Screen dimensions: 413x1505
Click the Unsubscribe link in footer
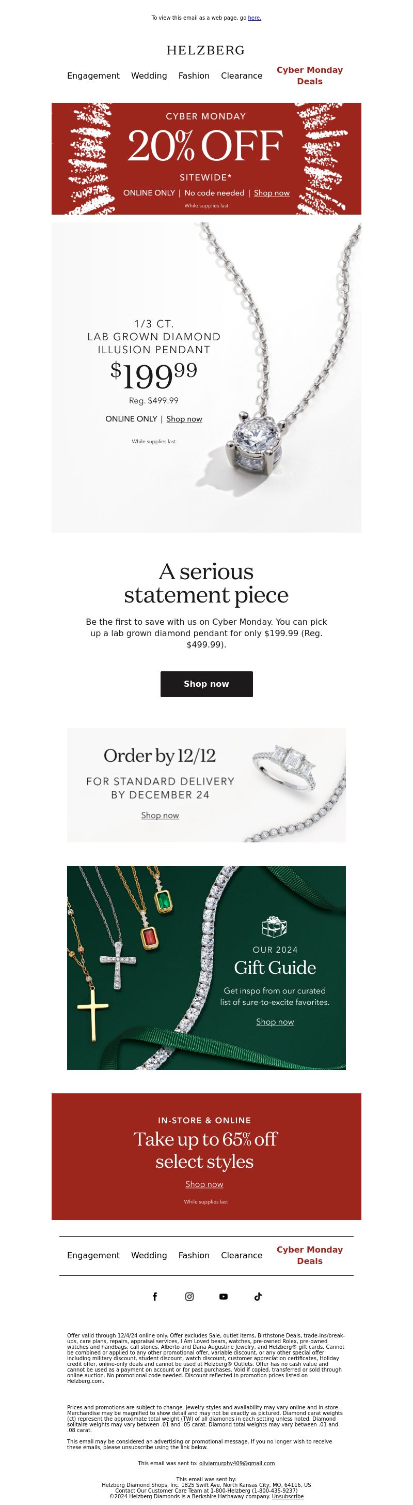click(x=288, y=1496)
